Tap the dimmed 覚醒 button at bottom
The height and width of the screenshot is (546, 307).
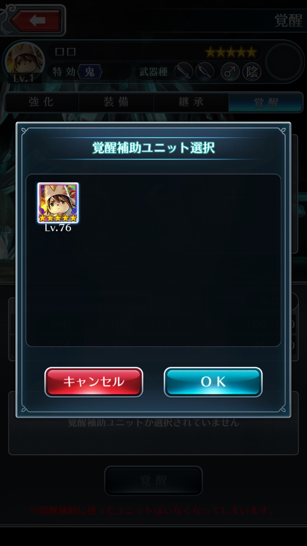point(153,481)
